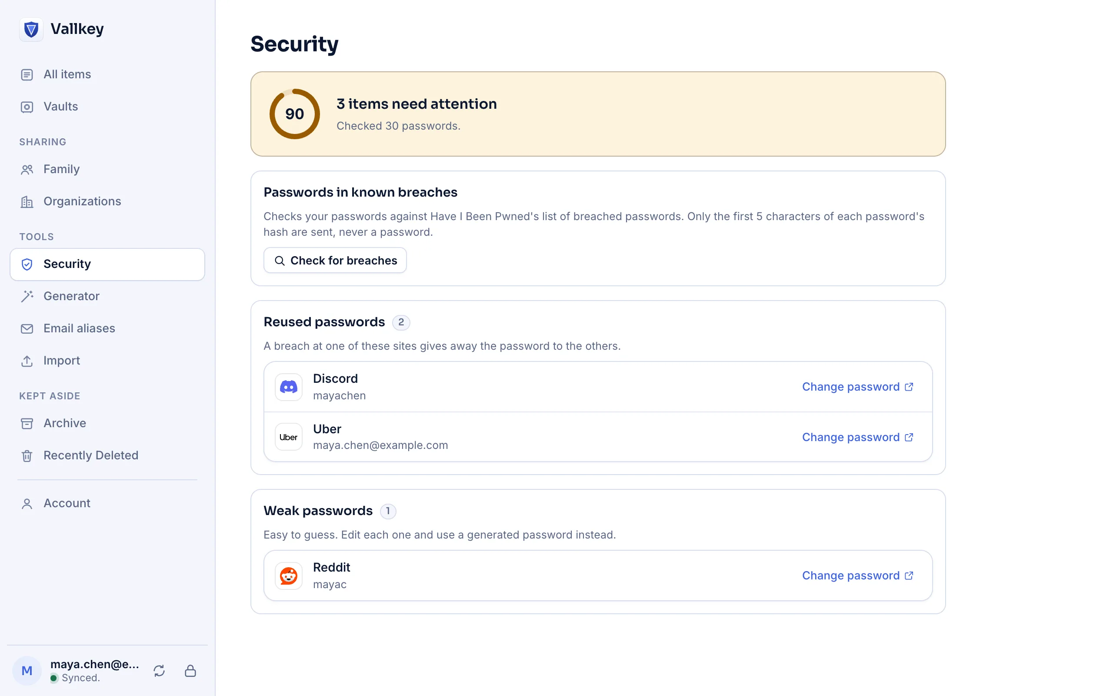The image size is (1113, 696).
Task: Click the Import upload icon
Action: 27,361
